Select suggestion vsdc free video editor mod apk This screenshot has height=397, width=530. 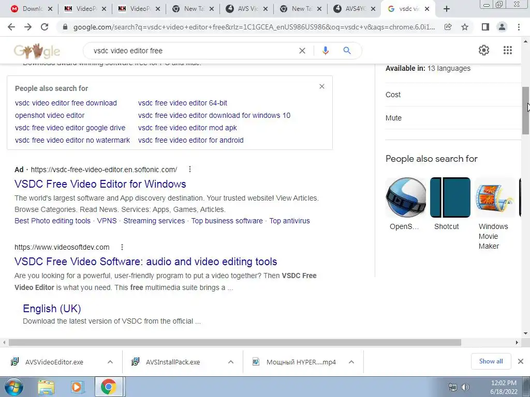tap(187, 128)
